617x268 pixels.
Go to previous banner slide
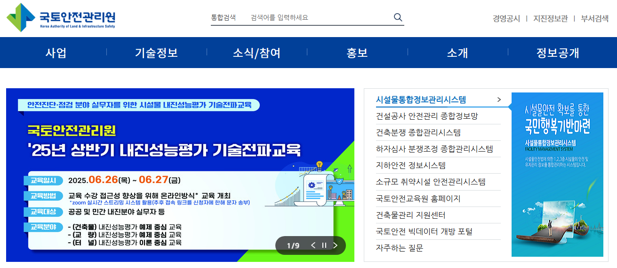pyautogui.click(x=313, y=245)
